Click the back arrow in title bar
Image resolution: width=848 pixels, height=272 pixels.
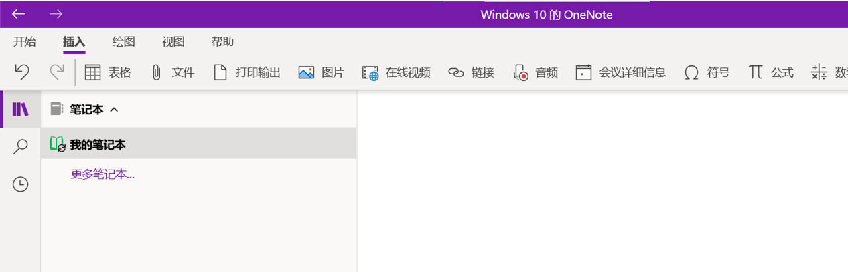point(19,14)
